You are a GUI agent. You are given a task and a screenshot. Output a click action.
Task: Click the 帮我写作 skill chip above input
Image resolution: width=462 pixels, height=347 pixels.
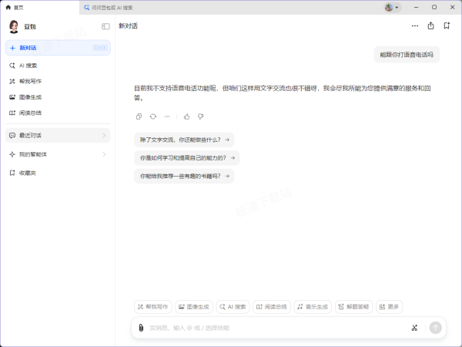coord(153,307)
